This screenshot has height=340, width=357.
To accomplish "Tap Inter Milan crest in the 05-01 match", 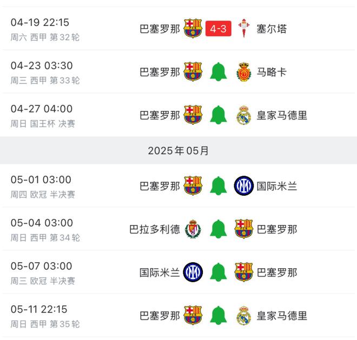I will point(244,186).
